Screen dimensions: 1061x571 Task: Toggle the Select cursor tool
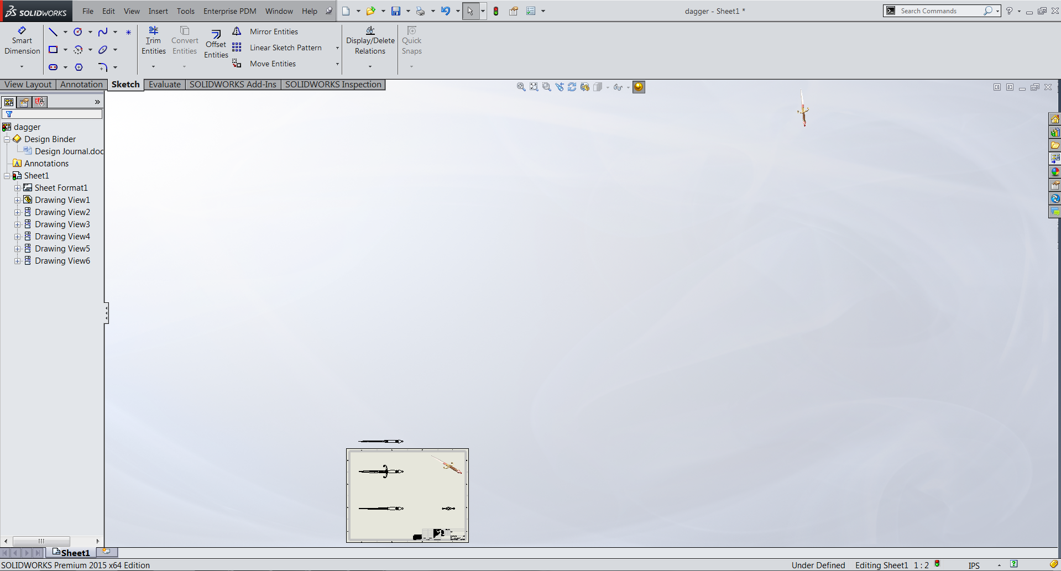click(471, 11)
